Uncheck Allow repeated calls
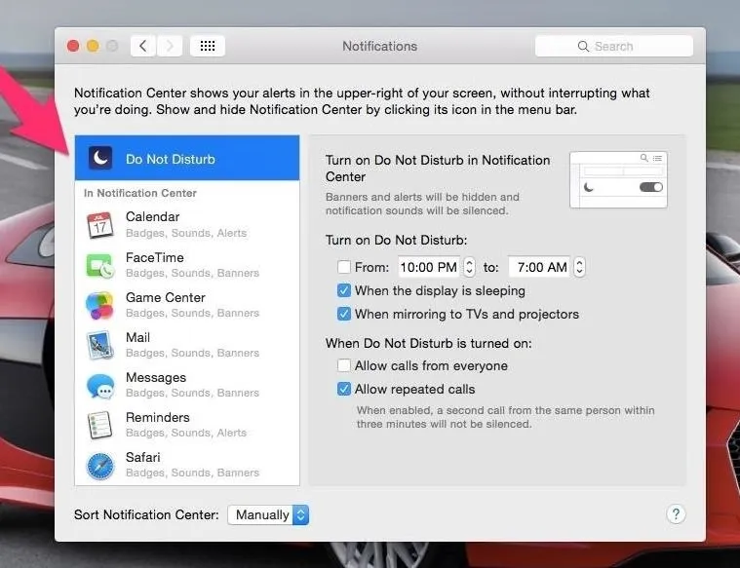Viewport: 740px width, 568px height. point(344,389)
